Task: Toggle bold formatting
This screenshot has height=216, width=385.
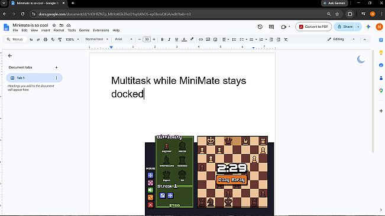Action: (x=162, y=40)
